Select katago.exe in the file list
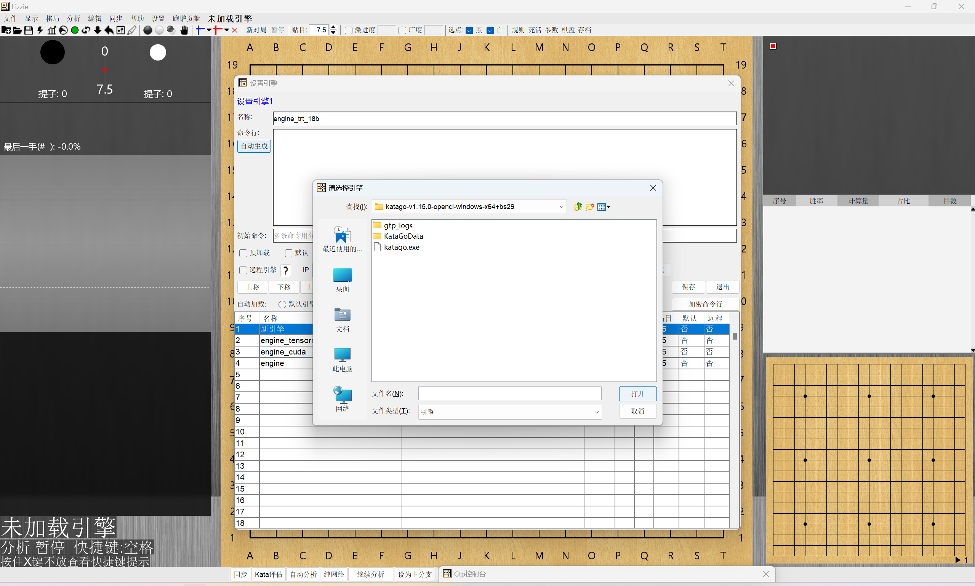This screenshot has height=586, width=975. tap(401, 247)
